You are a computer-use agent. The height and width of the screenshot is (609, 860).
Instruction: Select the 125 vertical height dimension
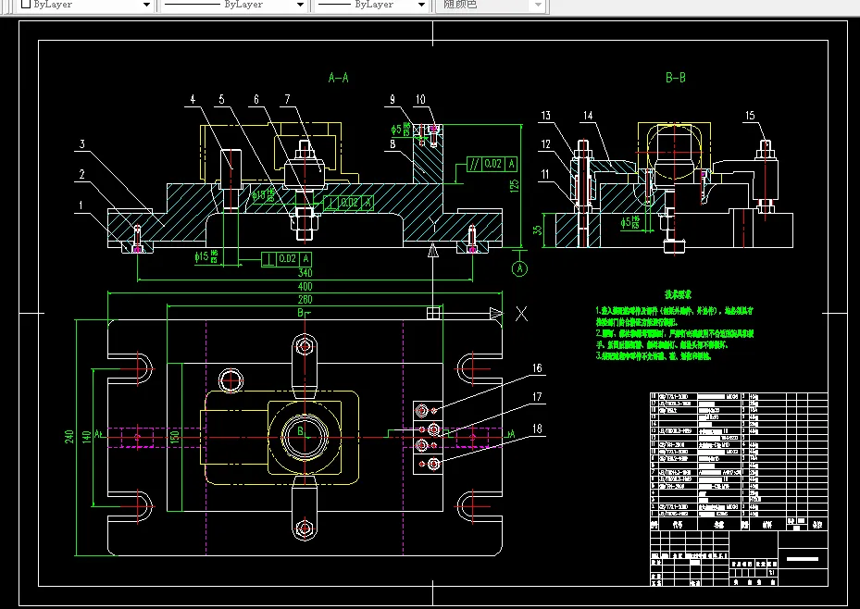tap(515, 185)
